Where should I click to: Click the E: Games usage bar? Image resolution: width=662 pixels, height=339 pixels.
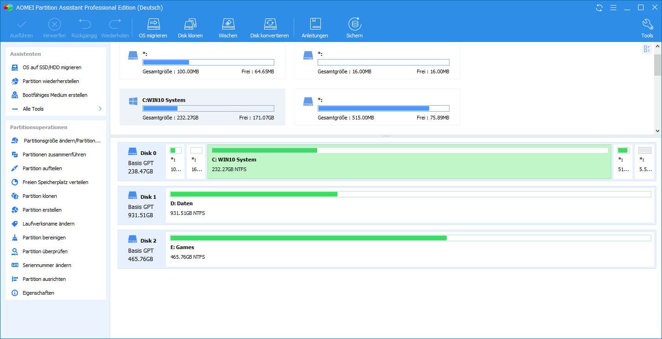tap(410, 238)
